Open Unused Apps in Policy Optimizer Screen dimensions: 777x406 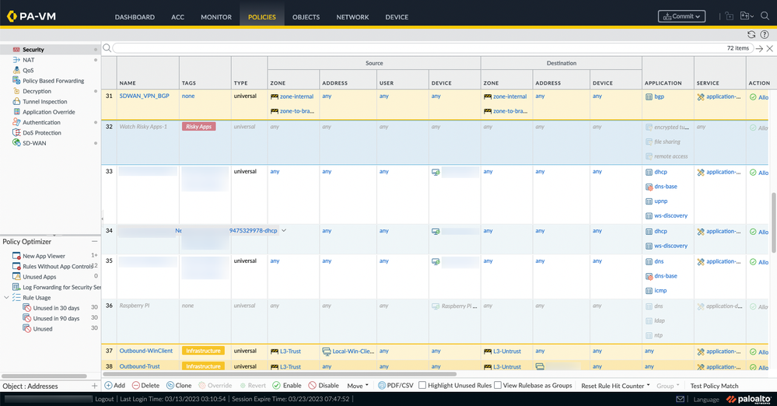(39, 276)
